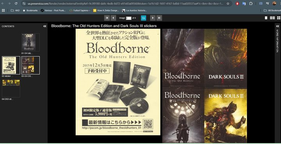Switch to two-page side-by-side view
The height and width of the screenshot is (144, 281).
coord(272,18)
